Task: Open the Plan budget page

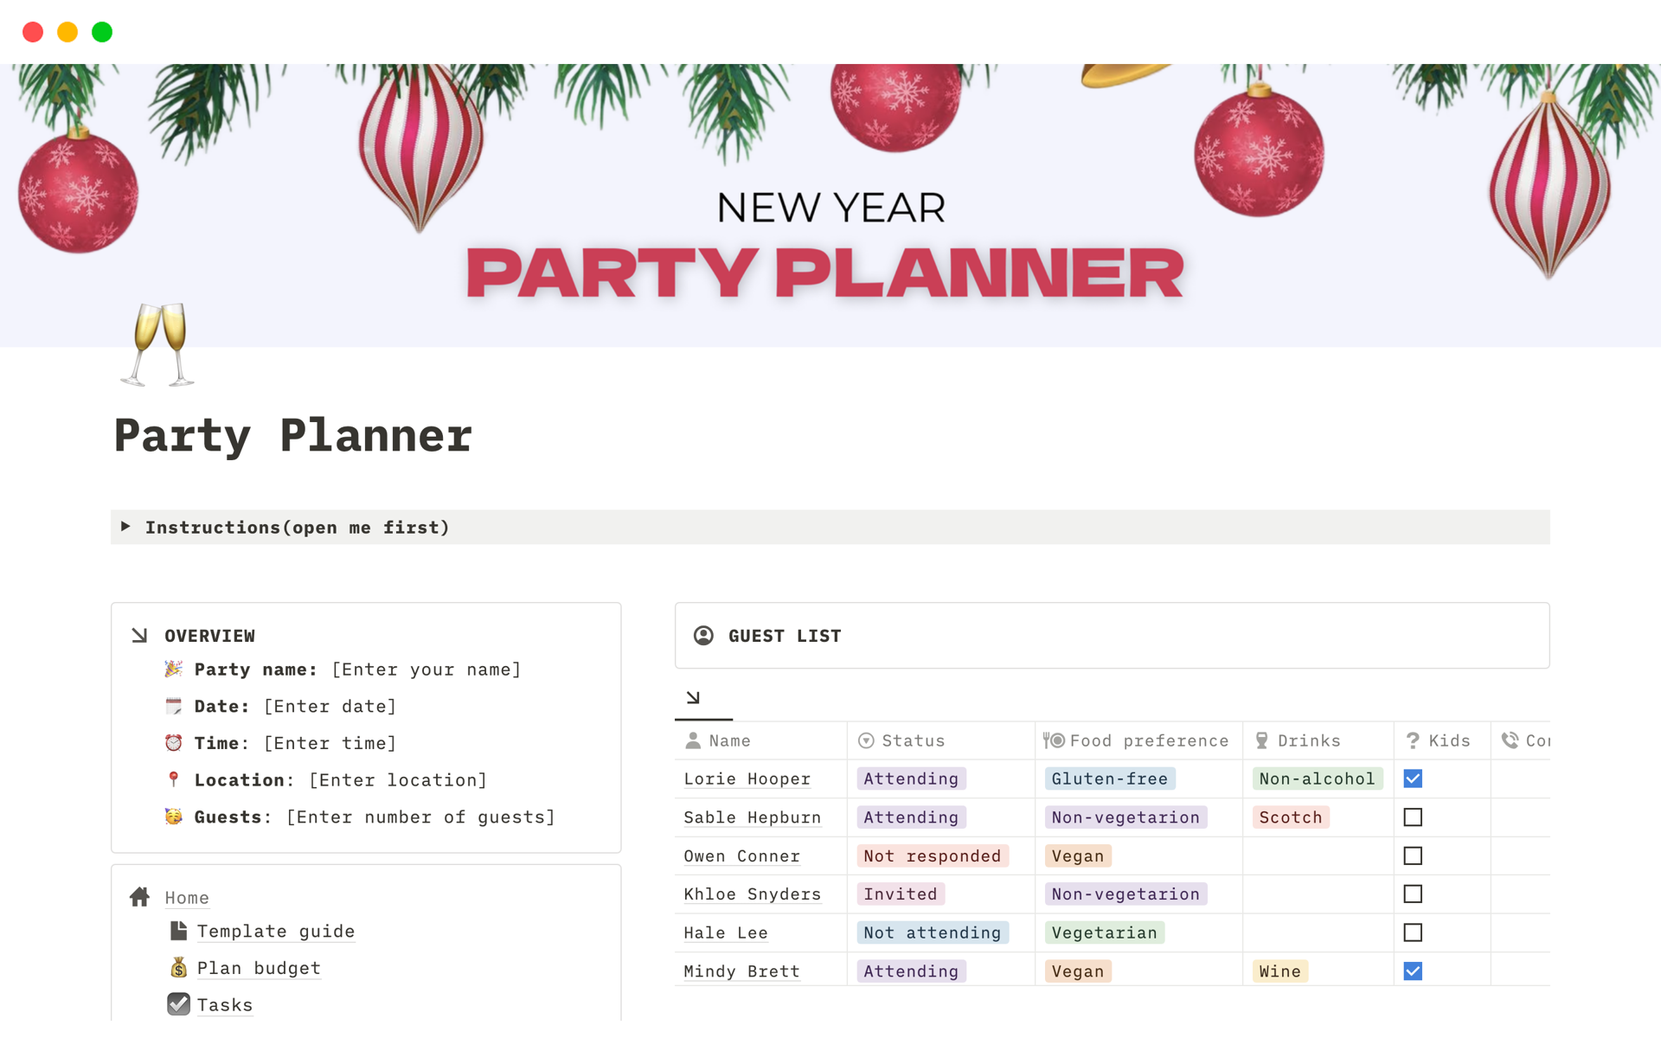Action: [258, 968]
